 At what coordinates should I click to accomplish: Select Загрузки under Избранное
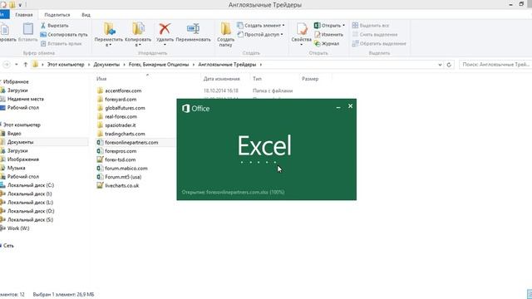(17, 91)
